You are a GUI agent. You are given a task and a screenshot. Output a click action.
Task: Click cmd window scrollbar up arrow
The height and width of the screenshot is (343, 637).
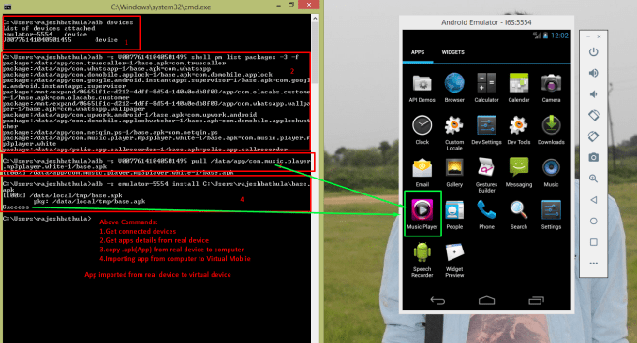tap(316, 19)
